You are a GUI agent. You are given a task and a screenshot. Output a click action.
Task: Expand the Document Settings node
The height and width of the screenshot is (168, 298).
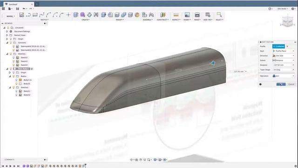(7, 31)
